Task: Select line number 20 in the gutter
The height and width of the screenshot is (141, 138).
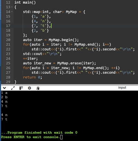Action: click(x=8, y=40)
